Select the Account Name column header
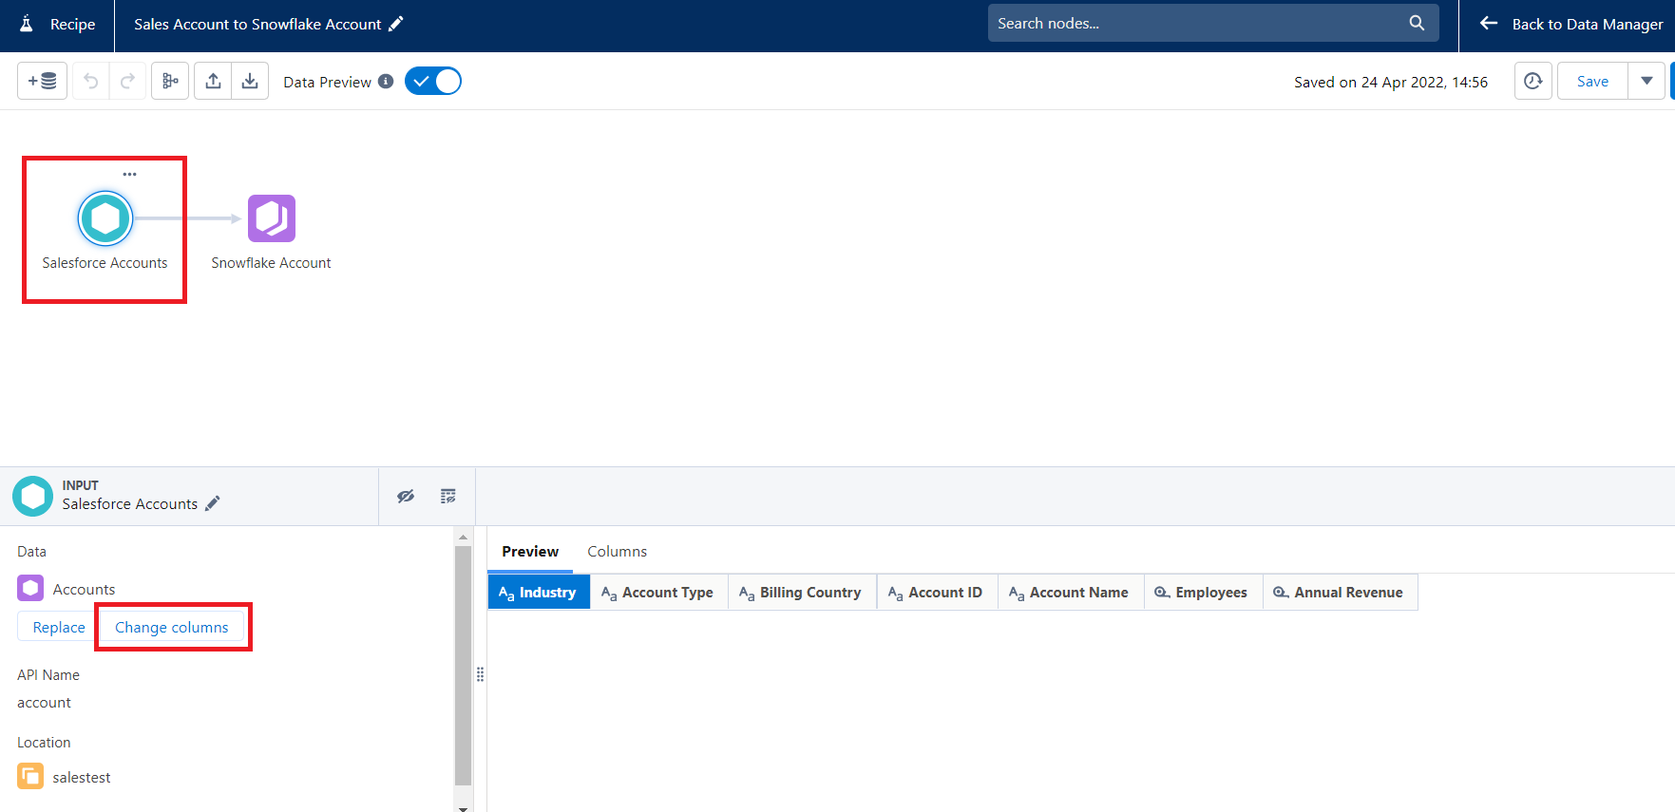Image resolution: width=1675 pixels, height=812 pixels. 1071,593
